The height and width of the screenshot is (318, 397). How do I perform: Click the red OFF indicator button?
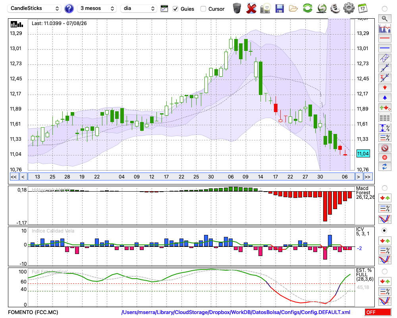click(x=378, y=312)
